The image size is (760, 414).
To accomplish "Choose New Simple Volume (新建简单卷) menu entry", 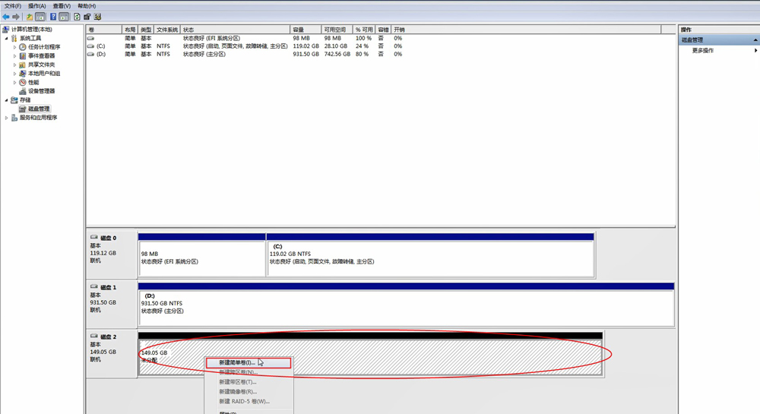I will point(237,363).
